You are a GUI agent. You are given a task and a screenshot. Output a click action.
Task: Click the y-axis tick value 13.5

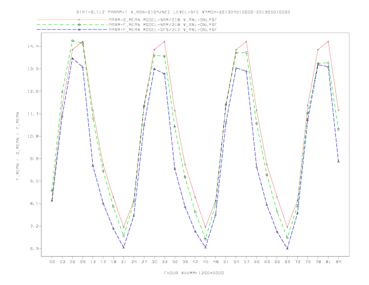(33, 69)
